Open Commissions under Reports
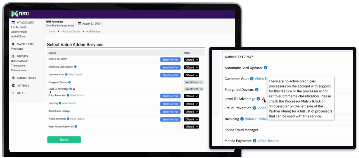 click(x=19, y=70)
